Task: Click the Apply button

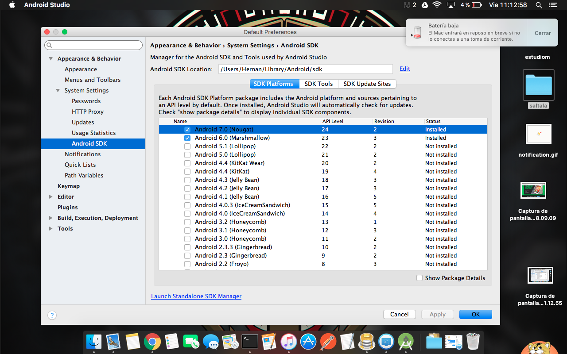Action: point(438,314)
